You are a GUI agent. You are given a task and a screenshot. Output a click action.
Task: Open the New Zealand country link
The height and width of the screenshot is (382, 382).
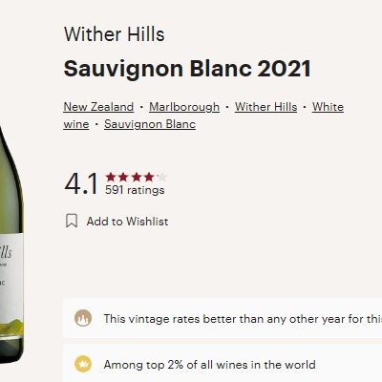98,107
